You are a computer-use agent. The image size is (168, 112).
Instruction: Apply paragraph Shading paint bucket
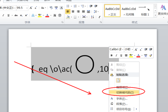click(68, 17)
